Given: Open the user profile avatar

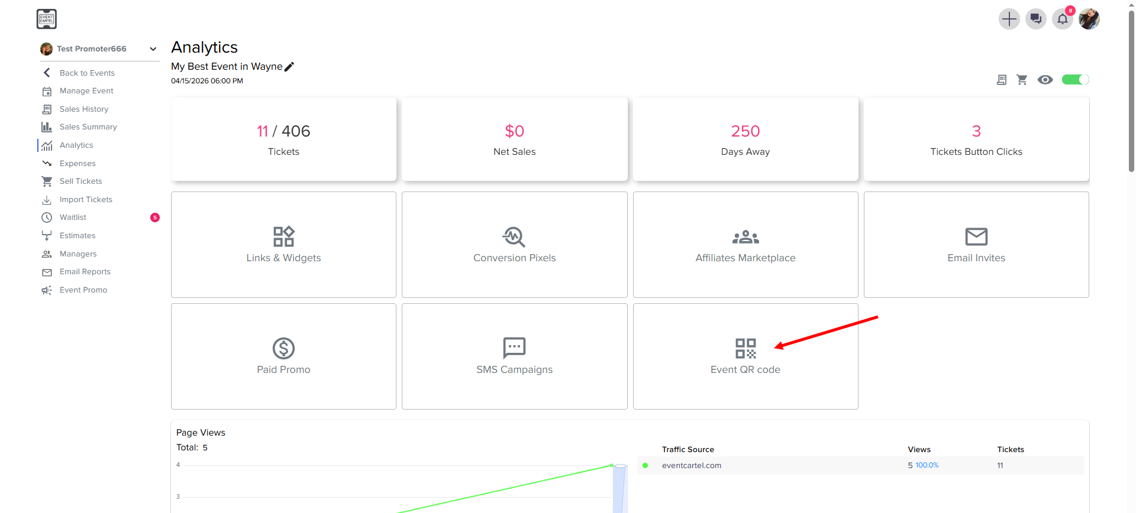Looking at the screenshot, I should click(x=1089, y=19).
